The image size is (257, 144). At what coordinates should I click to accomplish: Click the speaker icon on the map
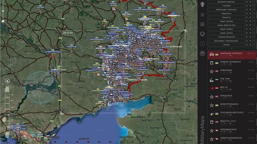pyautogui.click(x=7, y=81)
